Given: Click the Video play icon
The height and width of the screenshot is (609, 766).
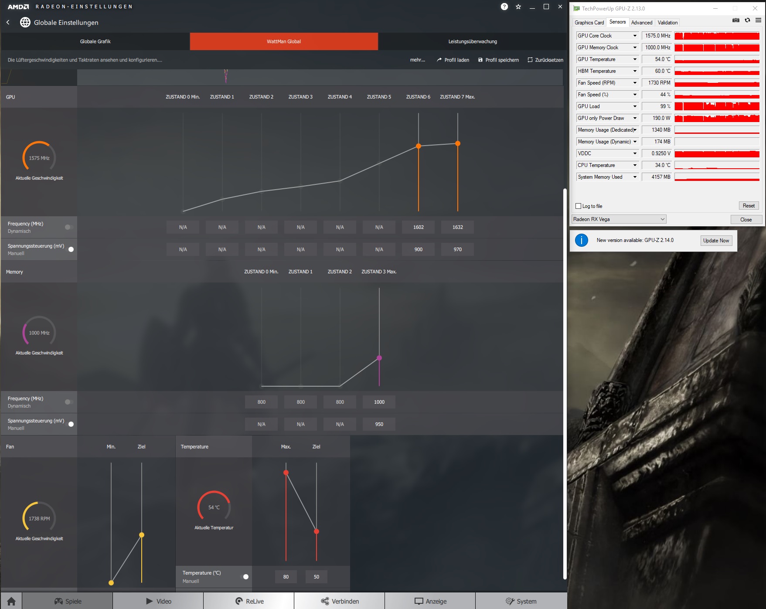Looking at the screenshot, I should (150, 601).
